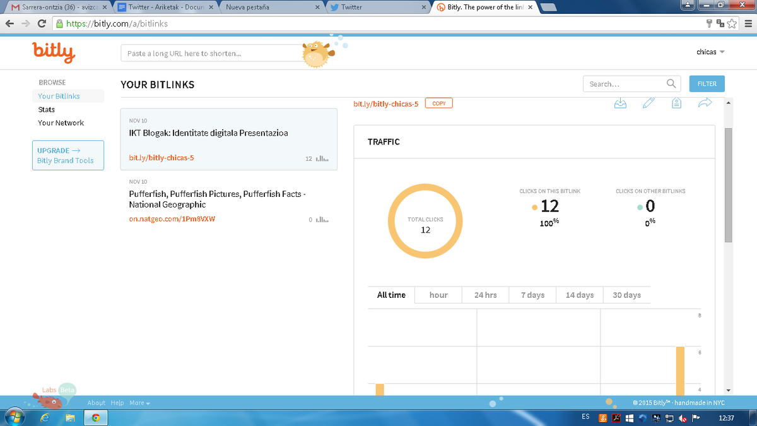The width and height of the screenshot is (757, 426).
Task: Go forward in the browser
Action: click(26, 23)
